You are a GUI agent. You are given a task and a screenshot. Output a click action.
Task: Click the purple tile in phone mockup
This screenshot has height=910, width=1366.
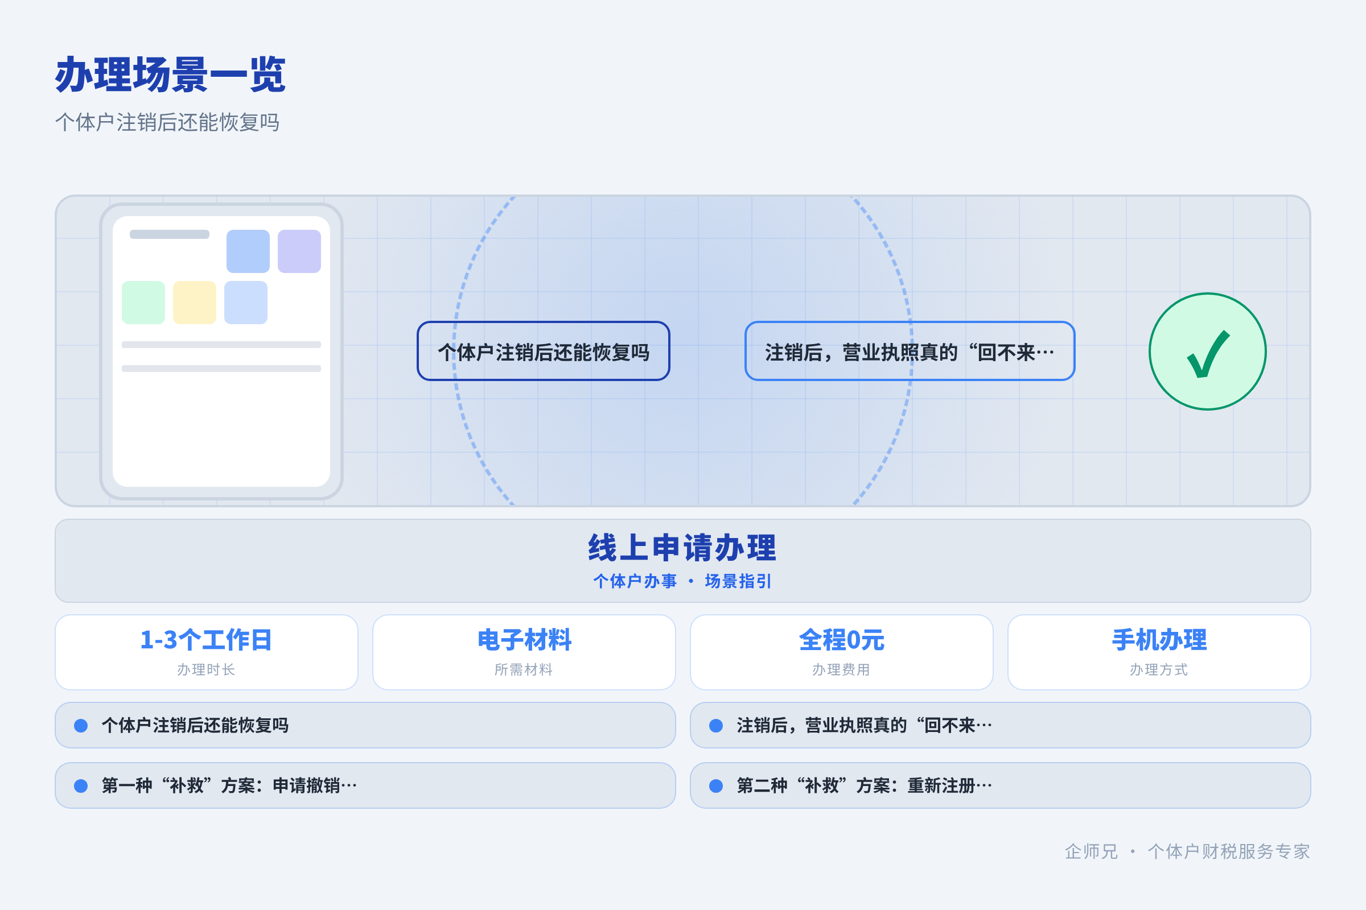click(x=299, y=251)
